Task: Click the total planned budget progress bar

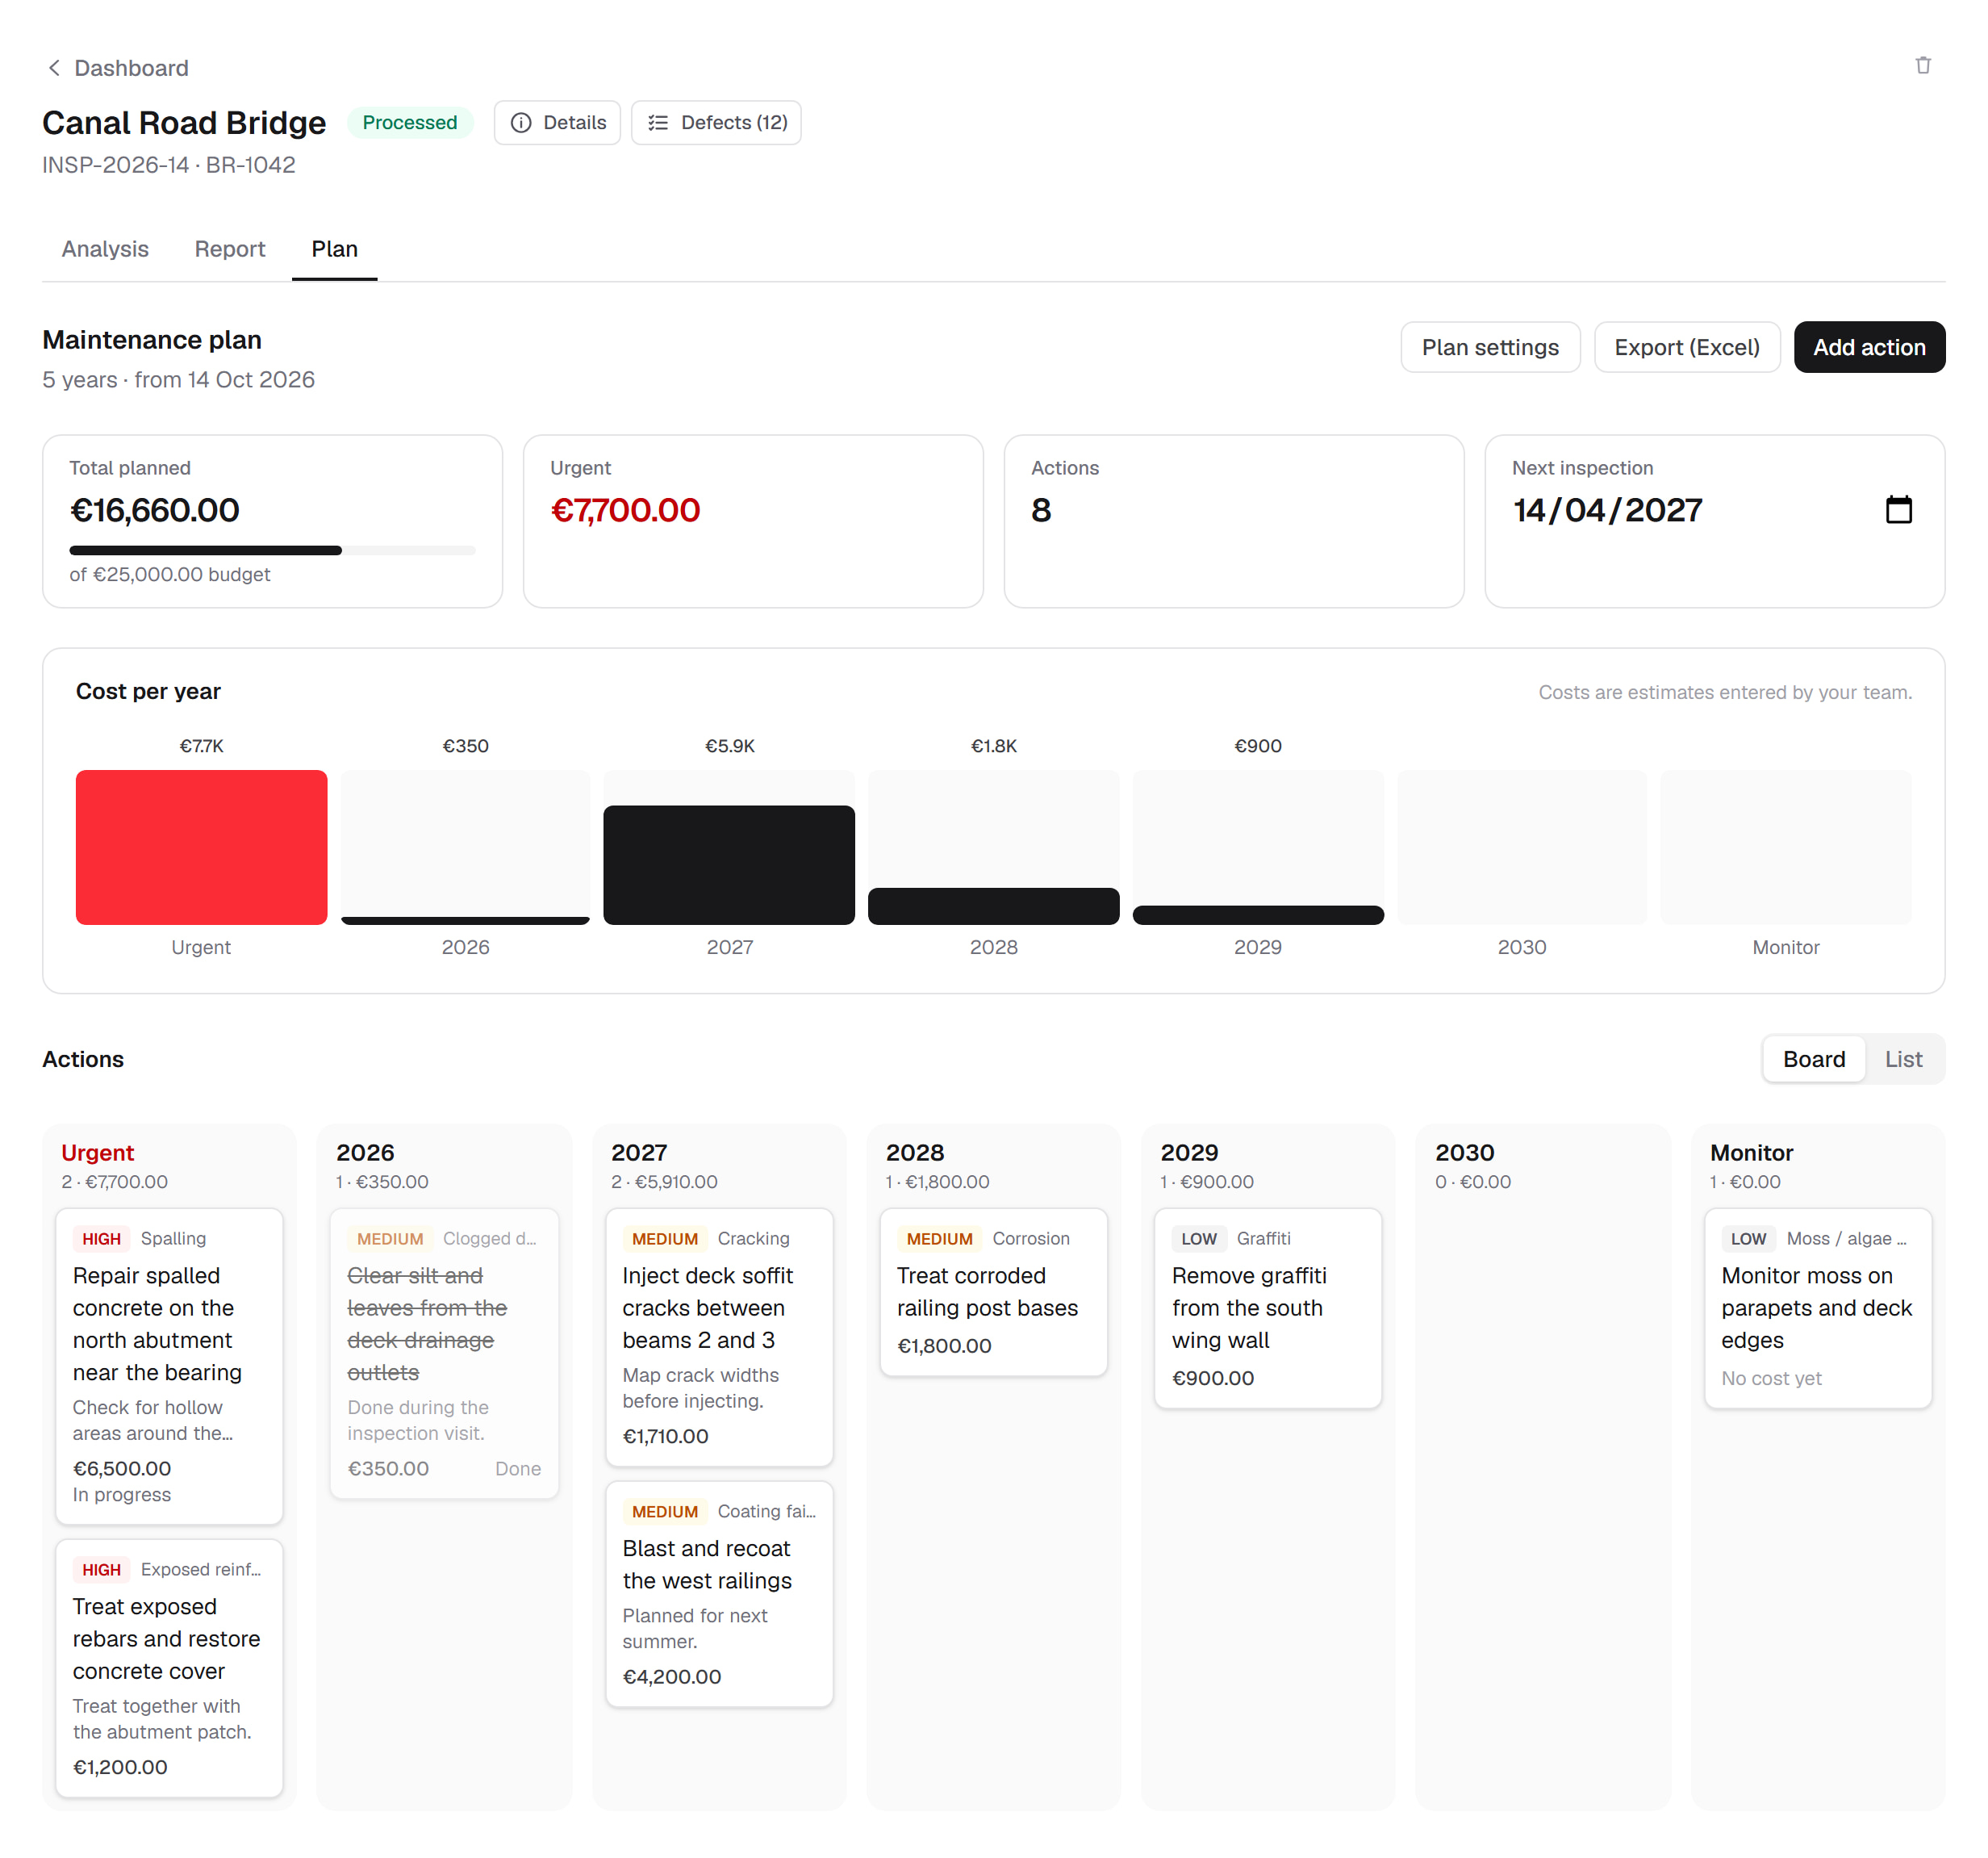Action: point(272,550)
